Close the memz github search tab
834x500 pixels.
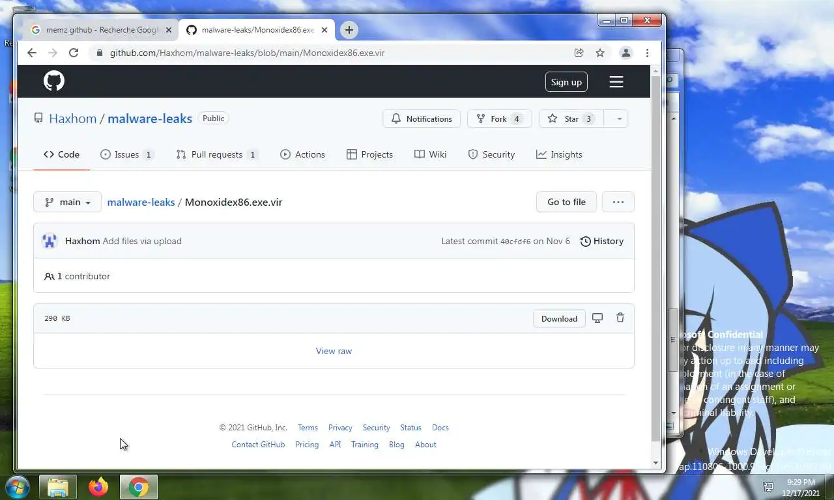tap(168, 30)
